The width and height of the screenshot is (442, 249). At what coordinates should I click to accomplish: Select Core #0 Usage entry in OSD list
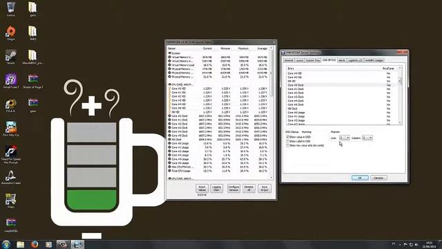coord(342,112)
